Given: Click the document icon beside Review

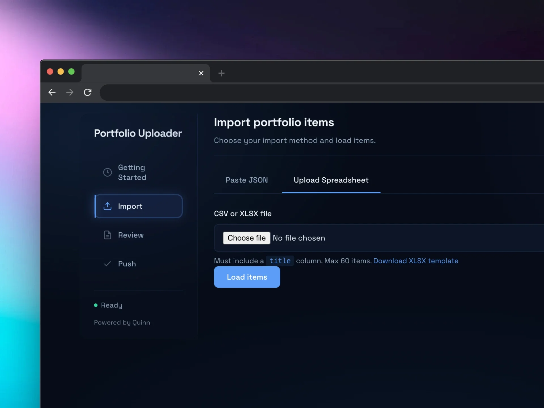Looking at the screenshot, I should (107, 235).
